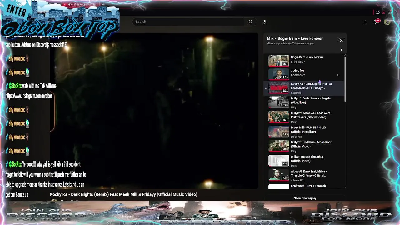Select the Deluxe Thoughts video thumbnail
Viewport: 400px width, 225px height.
point(279,160)
